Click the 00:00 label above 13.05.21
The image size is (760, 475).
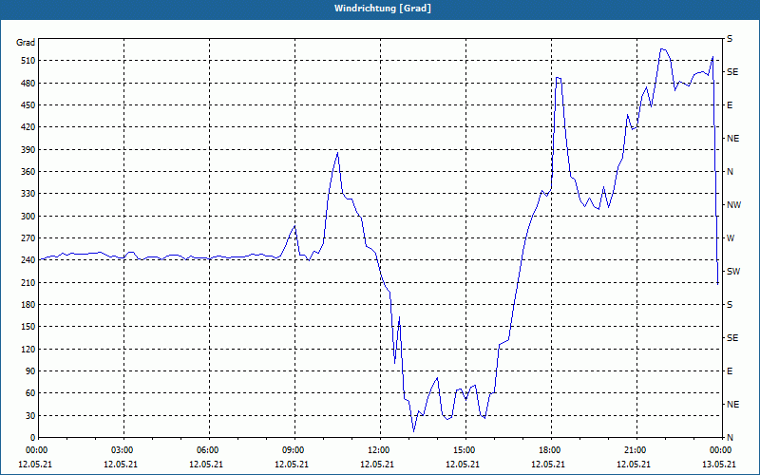[719, 450]
